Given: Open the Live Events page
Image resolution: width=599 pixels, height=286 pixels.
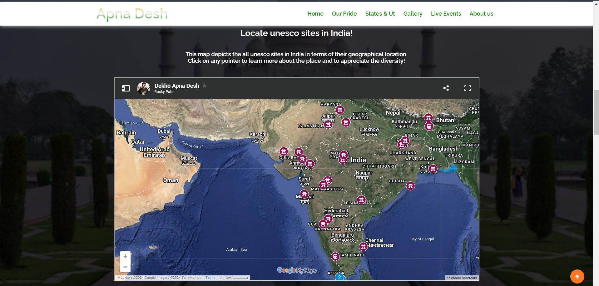Looking at the screenshot, I should (x=446, y=13).
